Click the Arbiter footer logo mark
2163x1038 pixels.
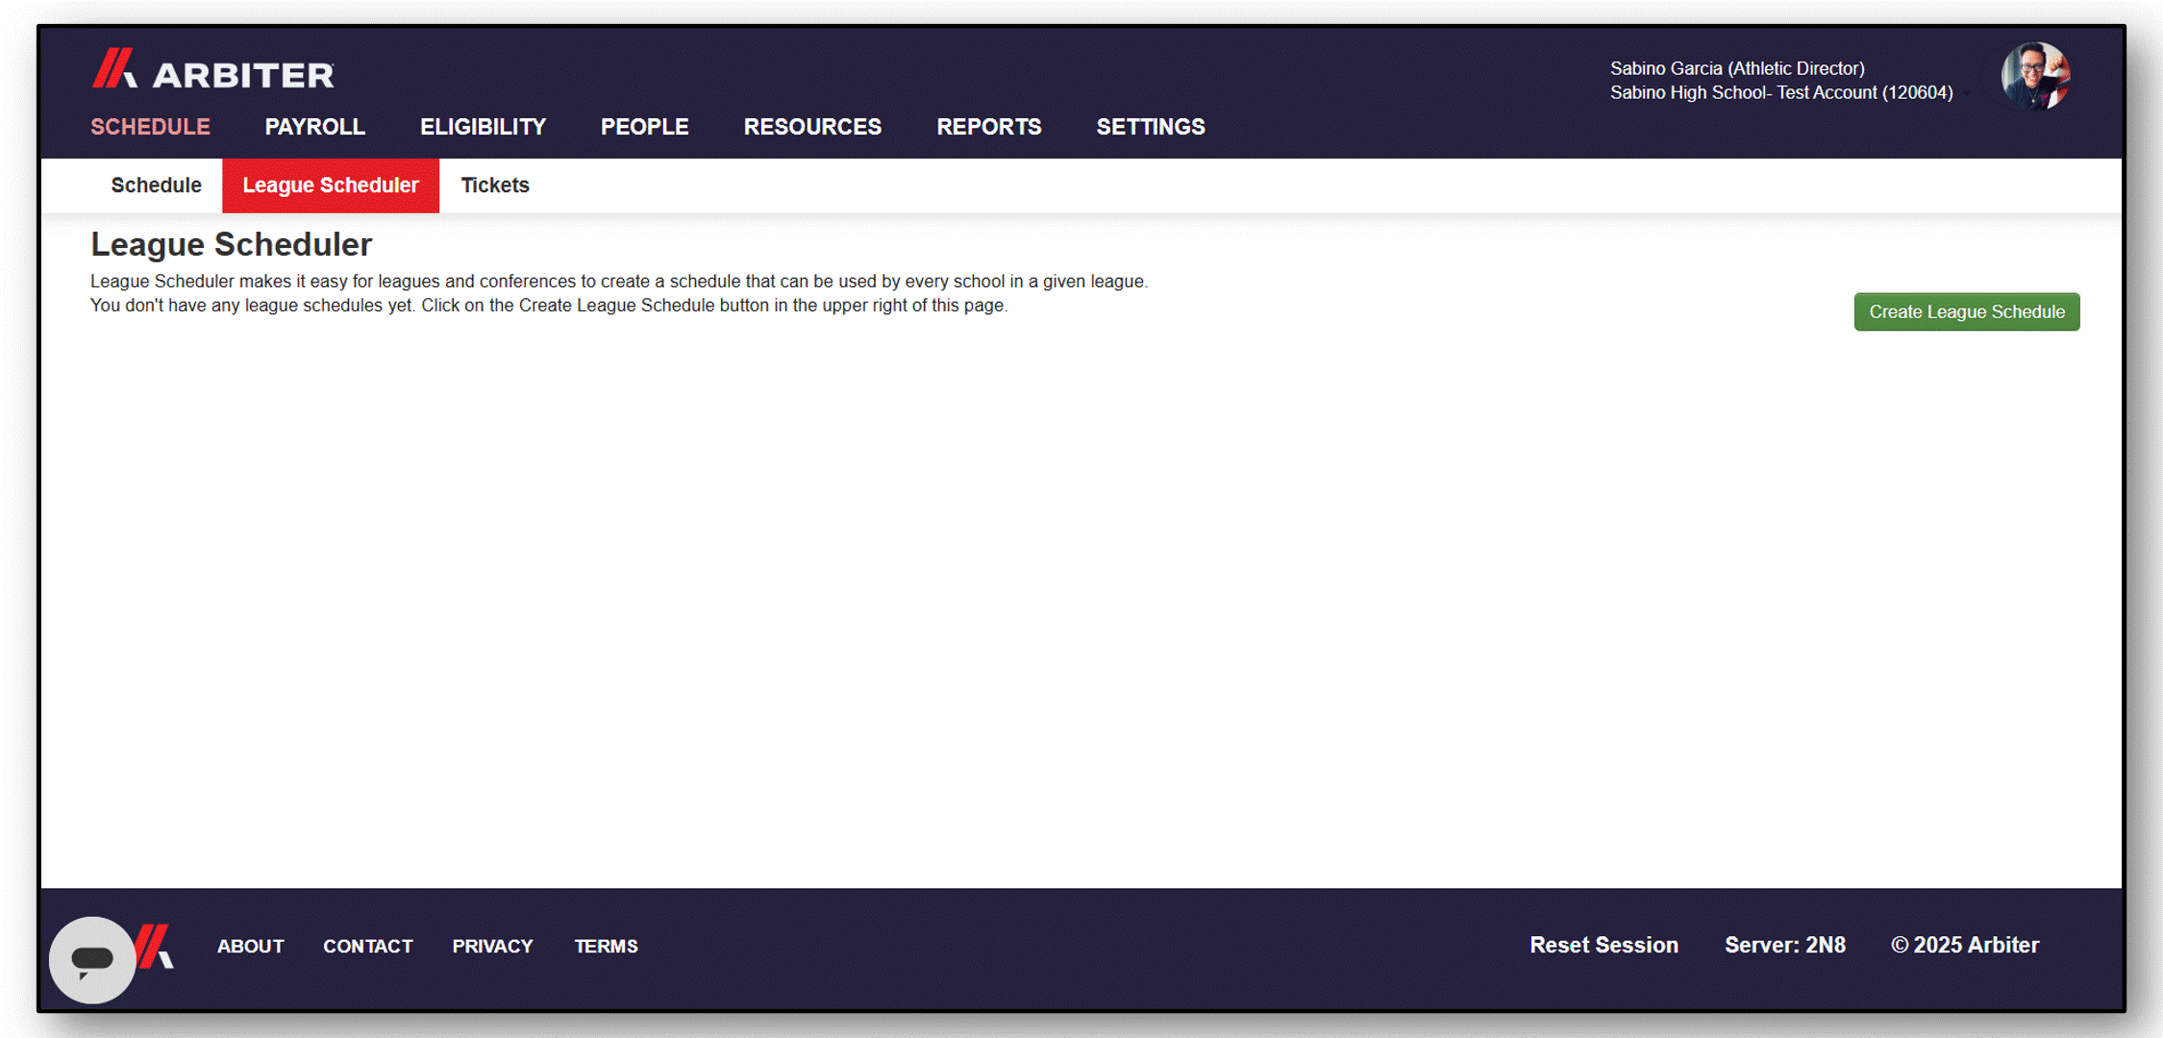(x=154, y=945)
